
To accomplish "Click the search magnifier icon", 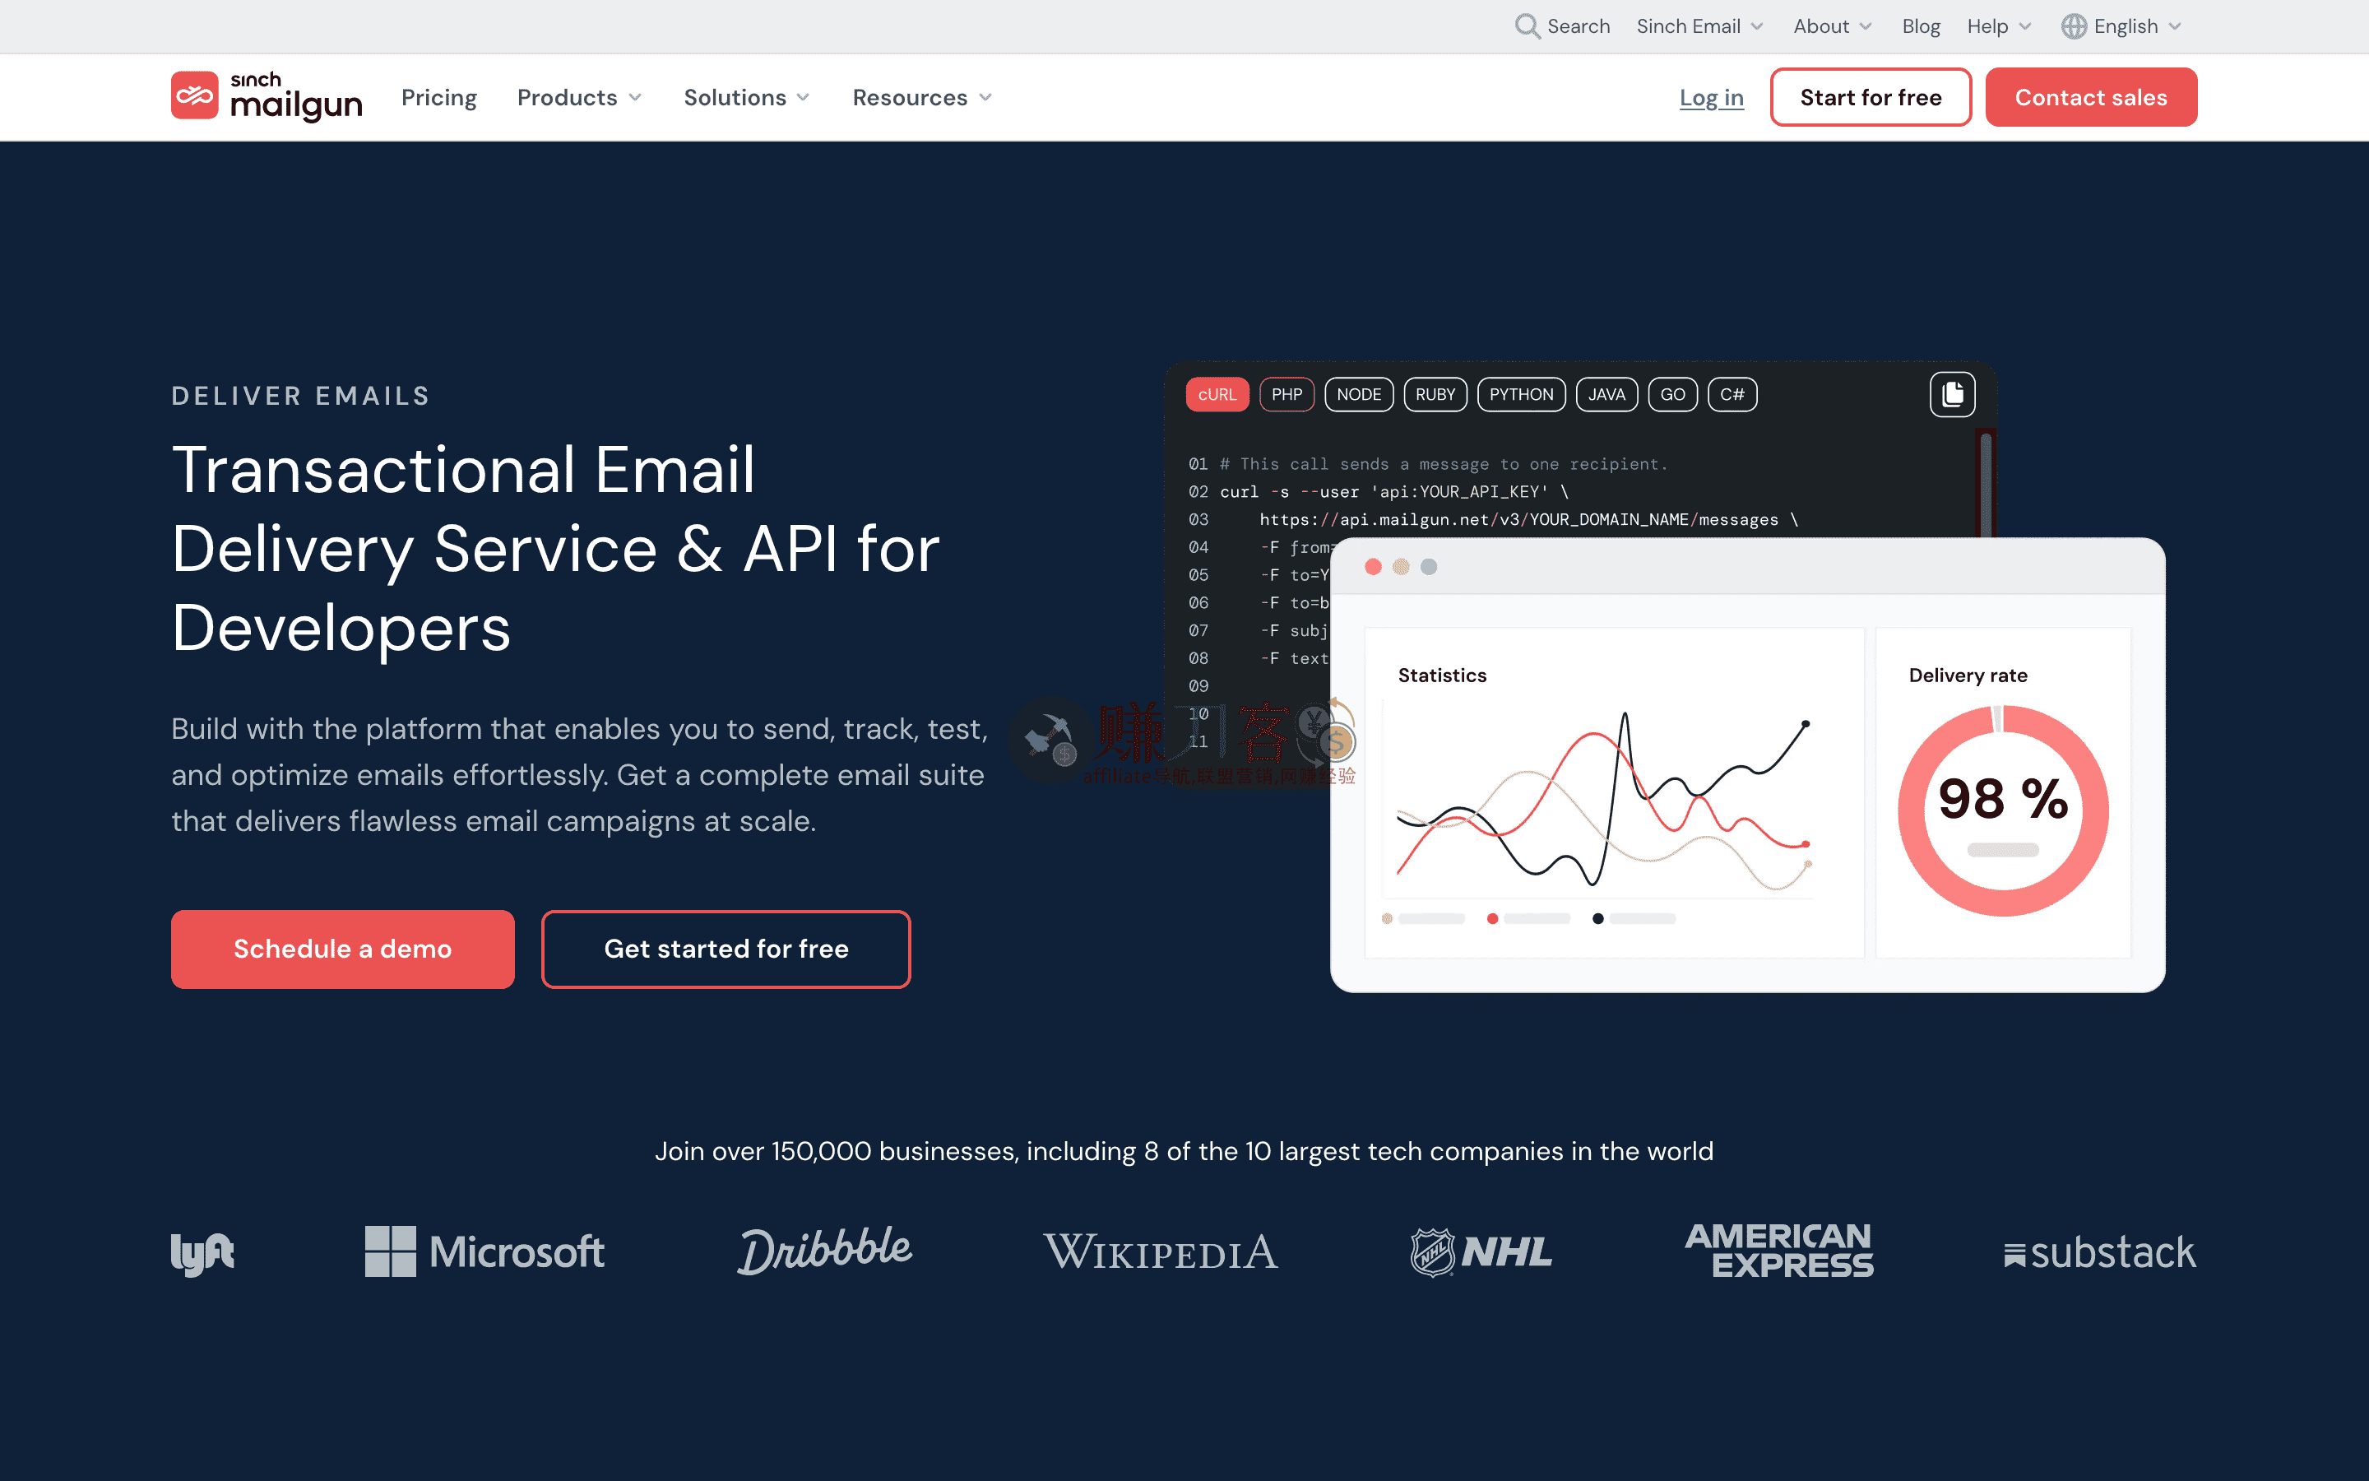I will pyautogui.click(x=1526, y=26).
